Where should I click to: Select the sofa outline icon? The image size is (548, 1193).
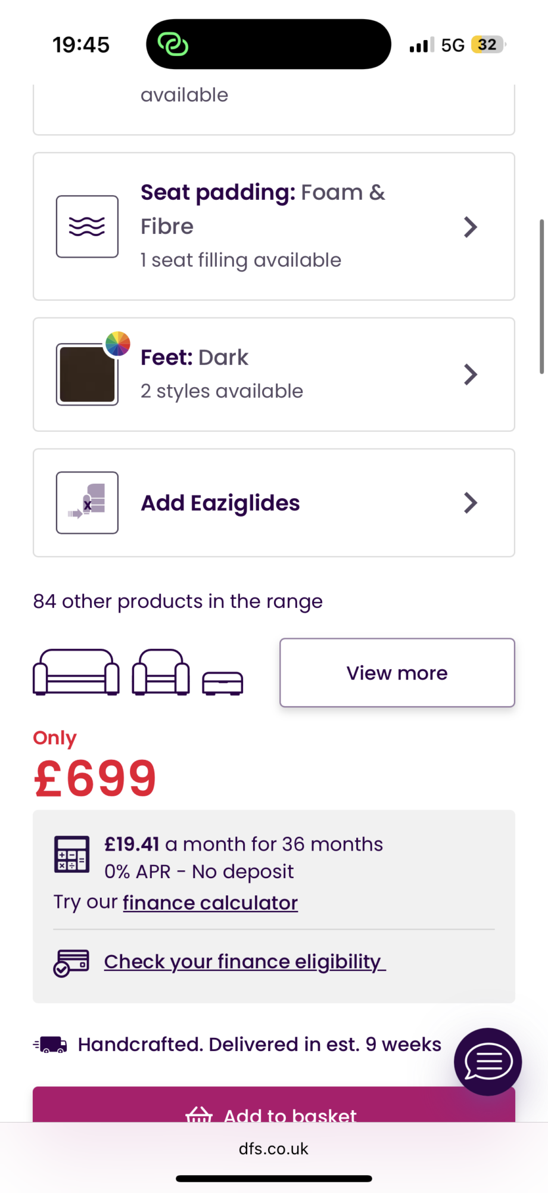point(76,672)
